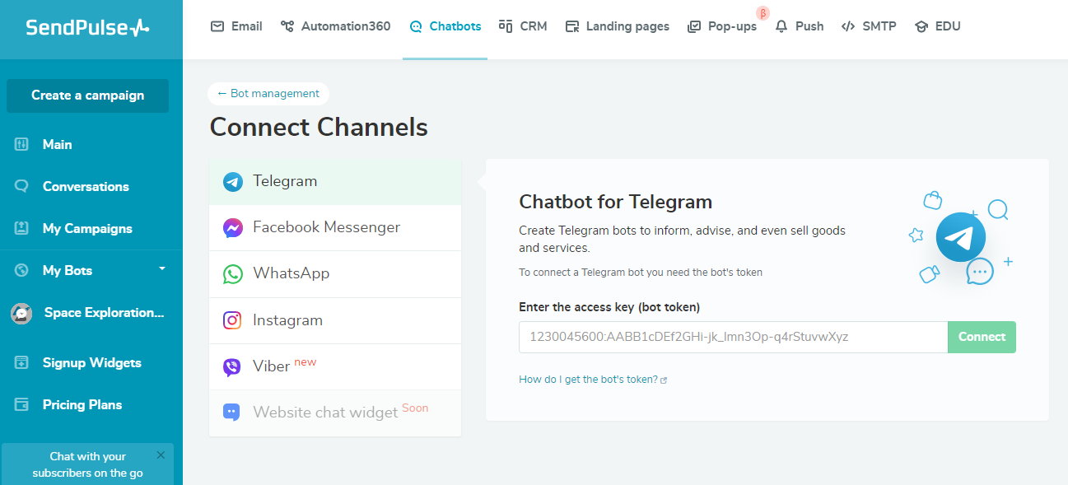Image resolution: width=1068 pixels, height=485 pixels.
Task: Click the CRM board icon
Action: tap(506, 26)
